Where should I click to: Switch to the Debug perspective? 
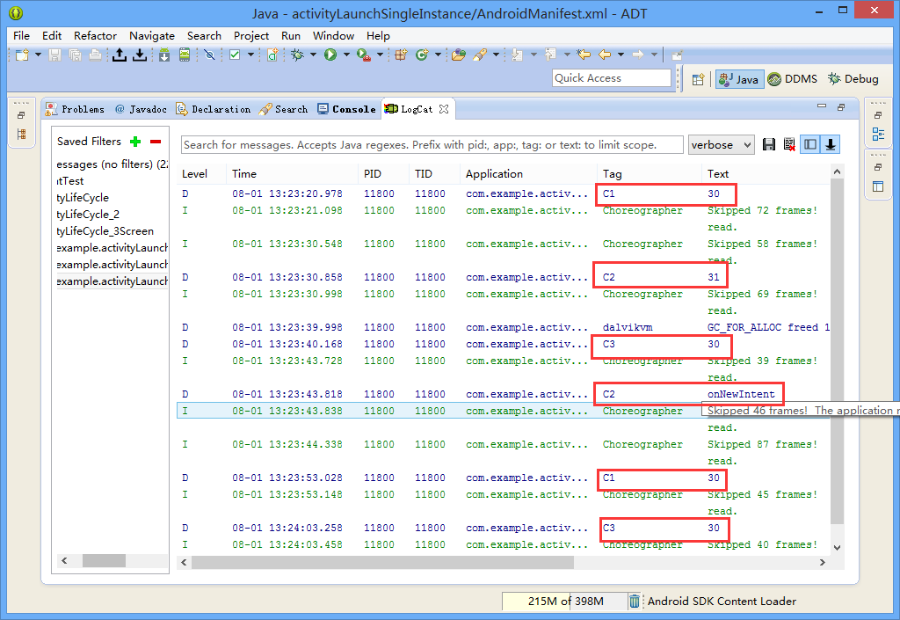(x=853, y=79)
